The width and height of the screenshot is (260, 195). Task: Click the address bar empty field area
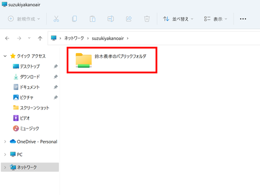point(194,38)
